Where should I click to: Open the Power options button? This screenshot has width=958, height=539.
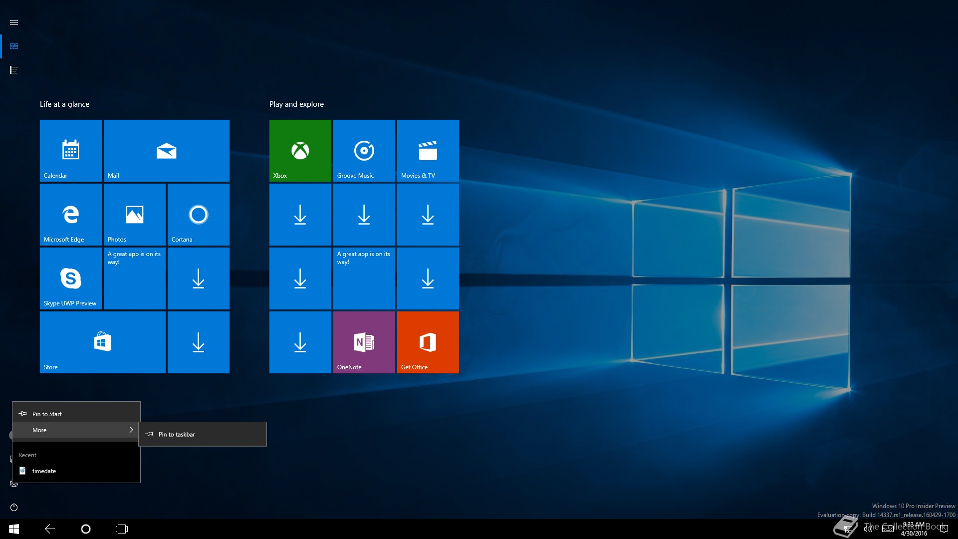[x=14, y=507]
